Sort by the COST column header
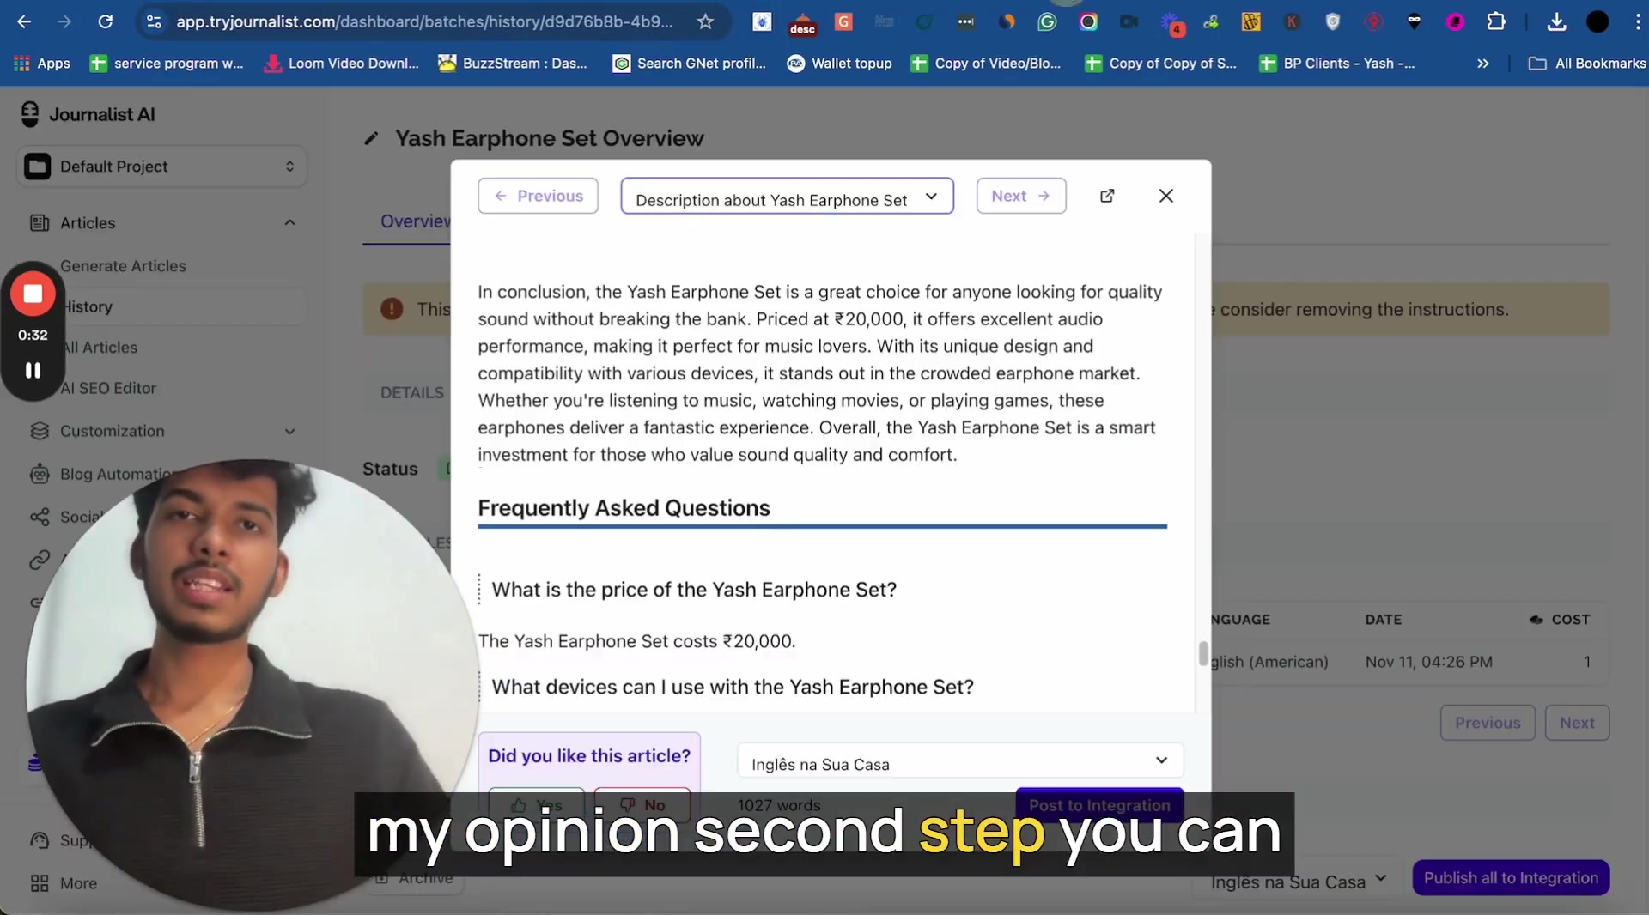This screenshot has height=915, width=1649. (x=1561, y=620)
